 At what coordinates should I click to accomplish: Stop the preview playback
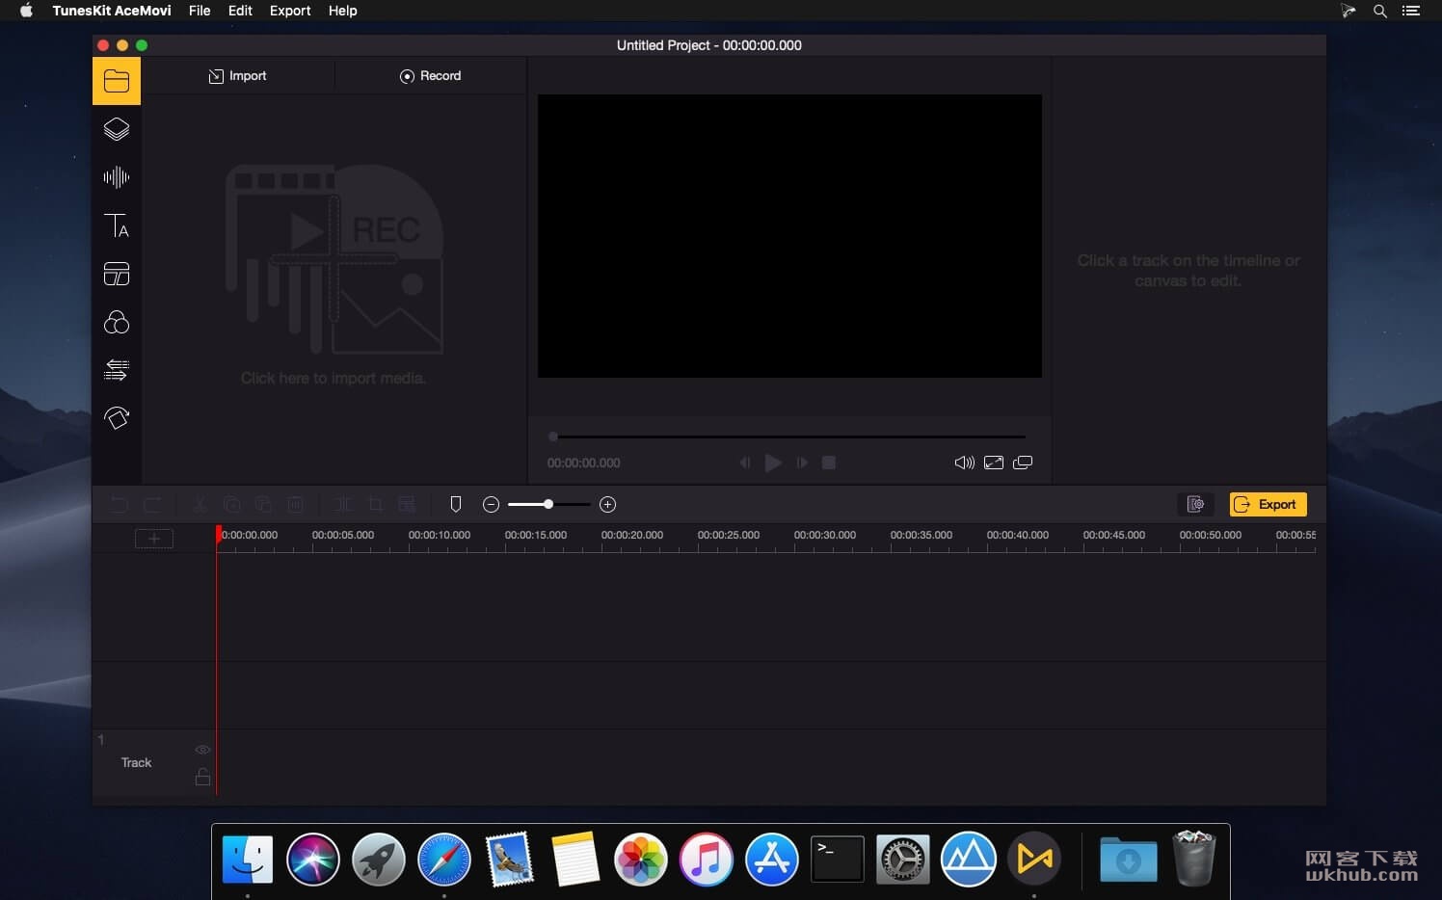(x=829, y=463)
